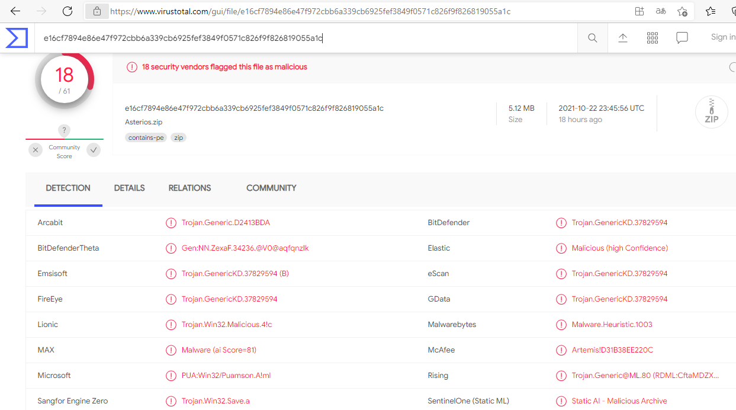
Task: Click the alert icon beside FireEye detection
Action: [x=171, y=299]
